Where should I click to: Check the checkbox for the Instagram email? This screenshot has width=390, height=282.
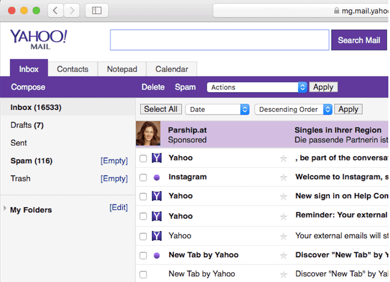click(143, 178)
